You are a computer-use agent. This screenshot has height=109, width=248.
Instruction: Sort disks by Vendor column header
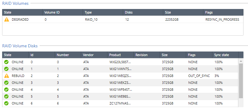pyautogui.click(x=94, y=55)
